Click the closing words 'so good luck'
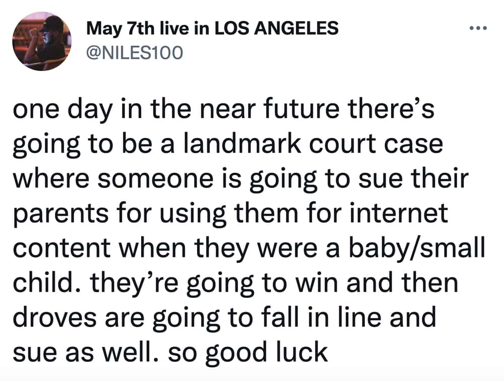This screenshot has width=504, height=381. [x=247, y=352]
